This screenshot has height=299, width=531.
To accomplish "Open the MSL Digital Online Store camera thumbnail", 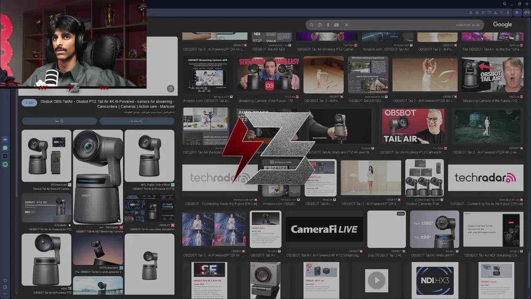I will click(149, 156).
